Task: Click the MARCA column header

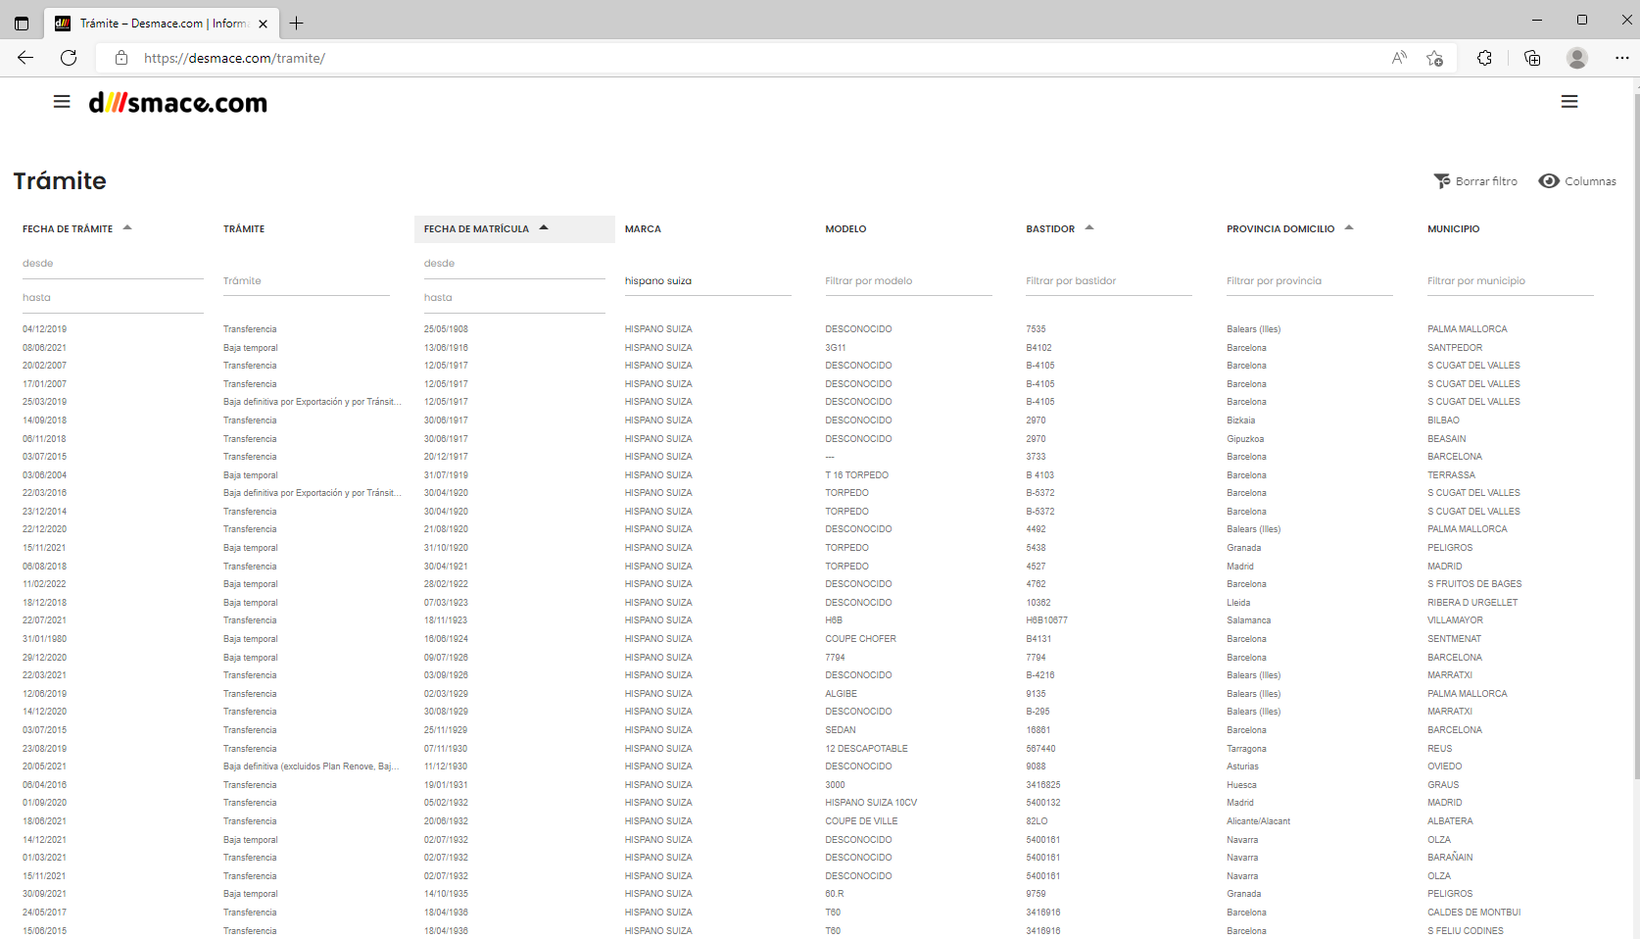Action: click(643, 229)
